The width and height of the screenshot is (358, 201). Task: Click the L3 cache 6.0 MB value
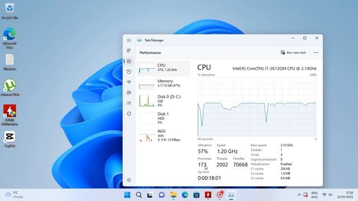coord(285,178)
